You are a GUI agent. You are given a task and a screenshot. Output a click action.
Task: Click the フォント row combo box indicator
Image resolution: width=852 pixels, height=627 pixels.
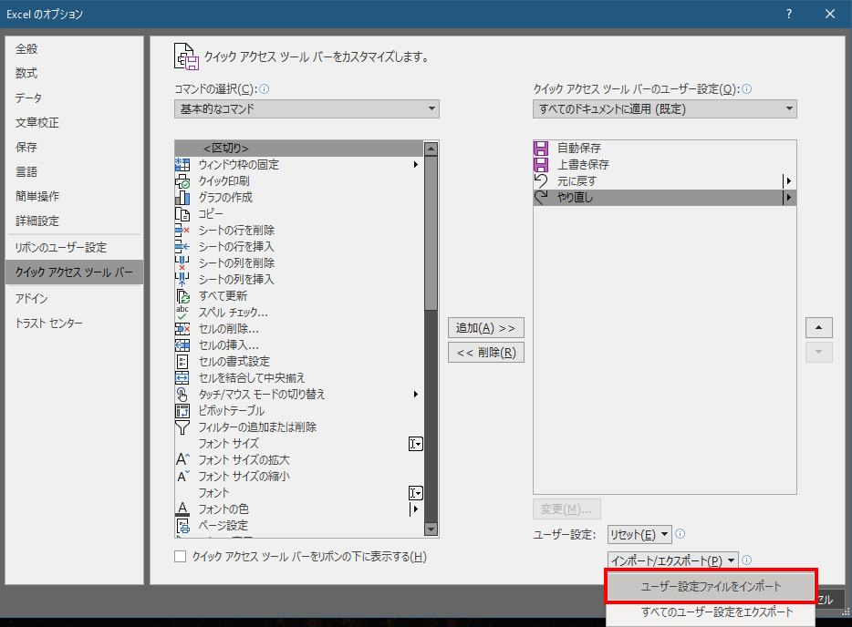tap(416, 493)
